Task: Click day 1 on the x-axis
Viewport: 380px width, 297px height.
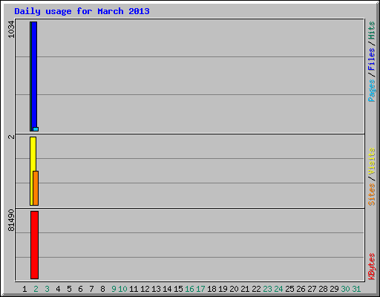Action: (x=24, y=289)
